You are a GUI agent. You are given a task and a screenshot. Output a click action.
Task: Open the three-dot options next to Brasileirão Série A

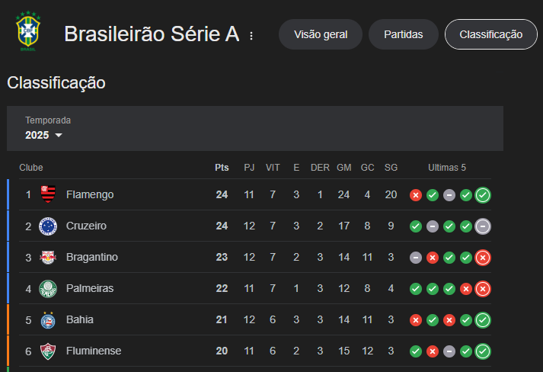click(x=251, y=36)
